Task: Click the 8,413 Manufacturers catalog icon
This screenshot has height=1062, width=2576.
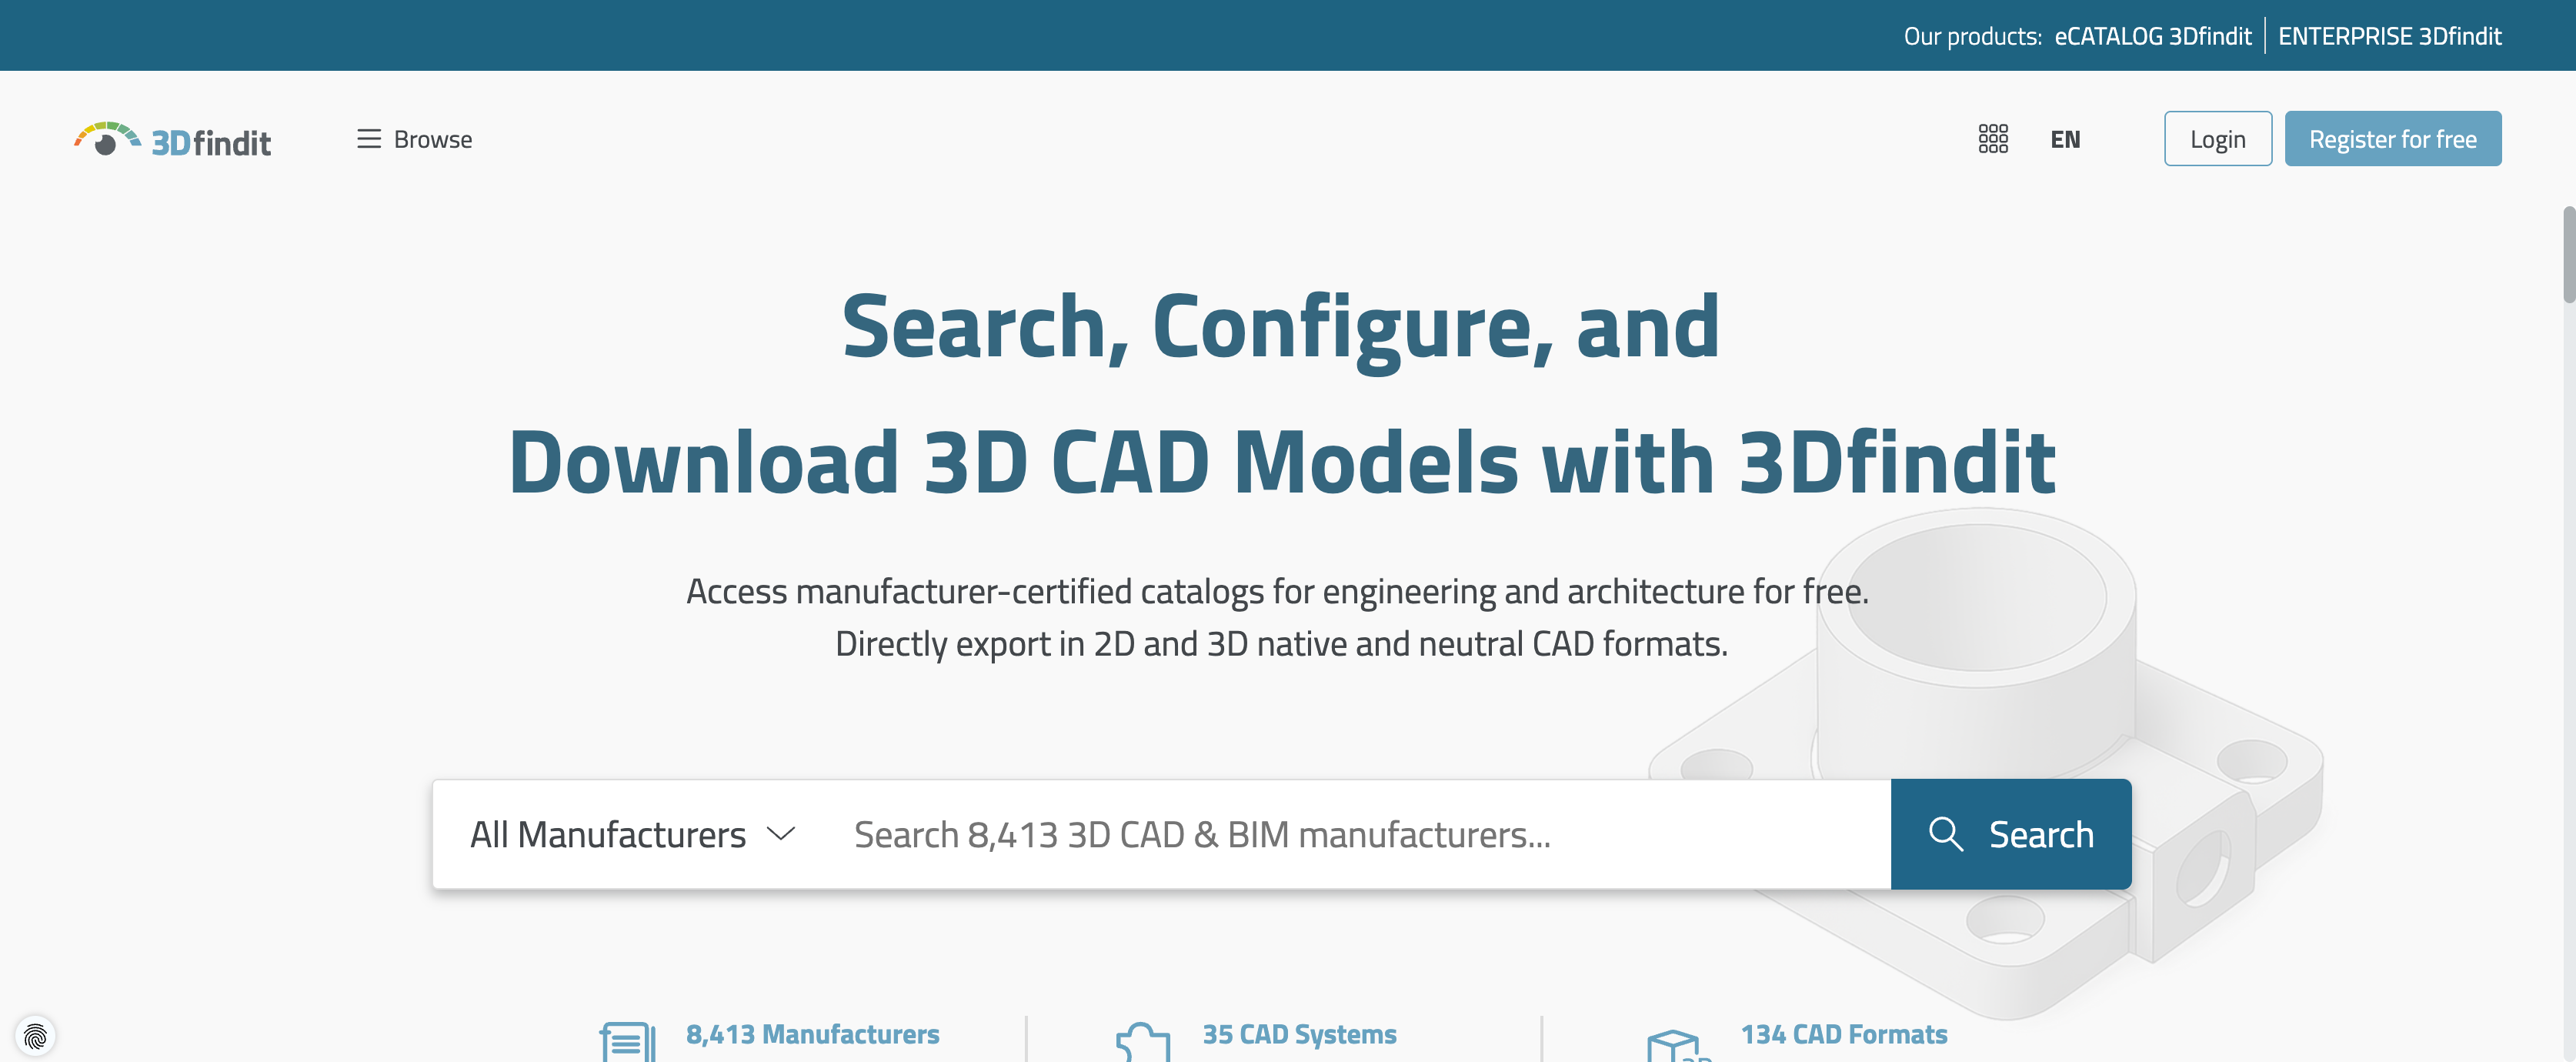Action: (x=628, y=1042)
